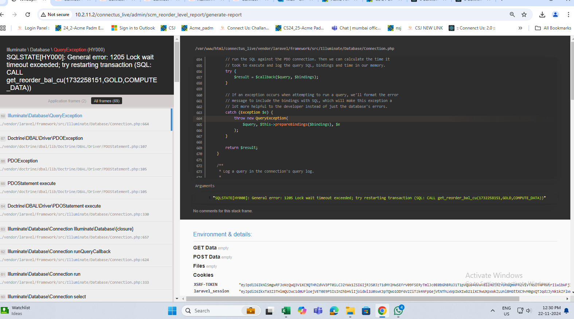
Task: Show hidden system tray icons
Action: point(493,311)
